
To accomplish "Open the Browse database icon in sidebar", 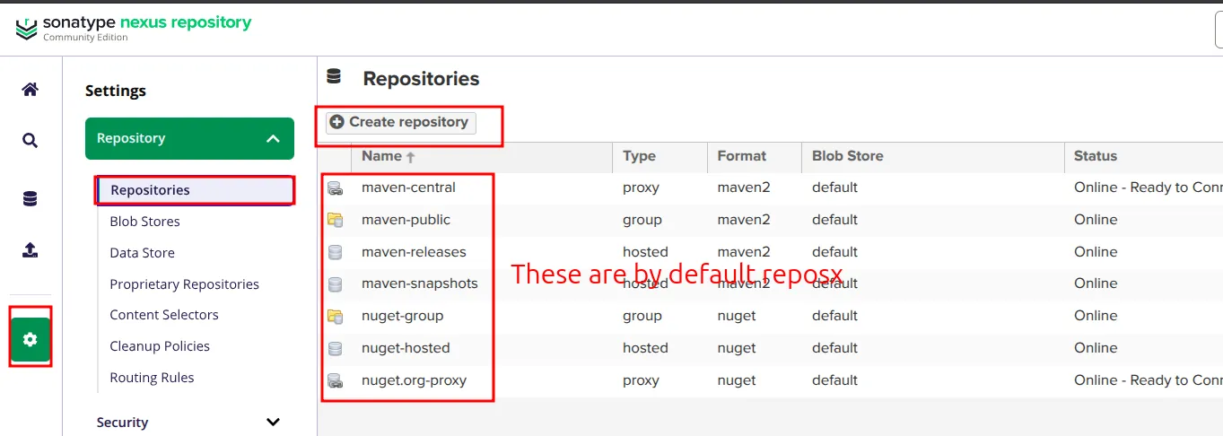I will tap(30, 199).
